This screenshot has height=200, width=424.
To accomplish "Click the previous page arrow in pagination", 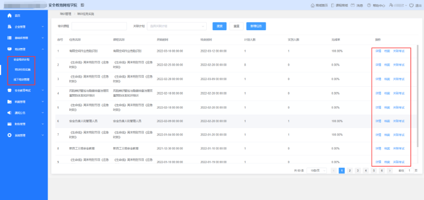I will [334, 170].
